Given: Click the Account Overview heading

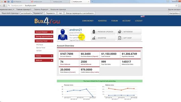Looking at the screenshot, I should (65, 46).
